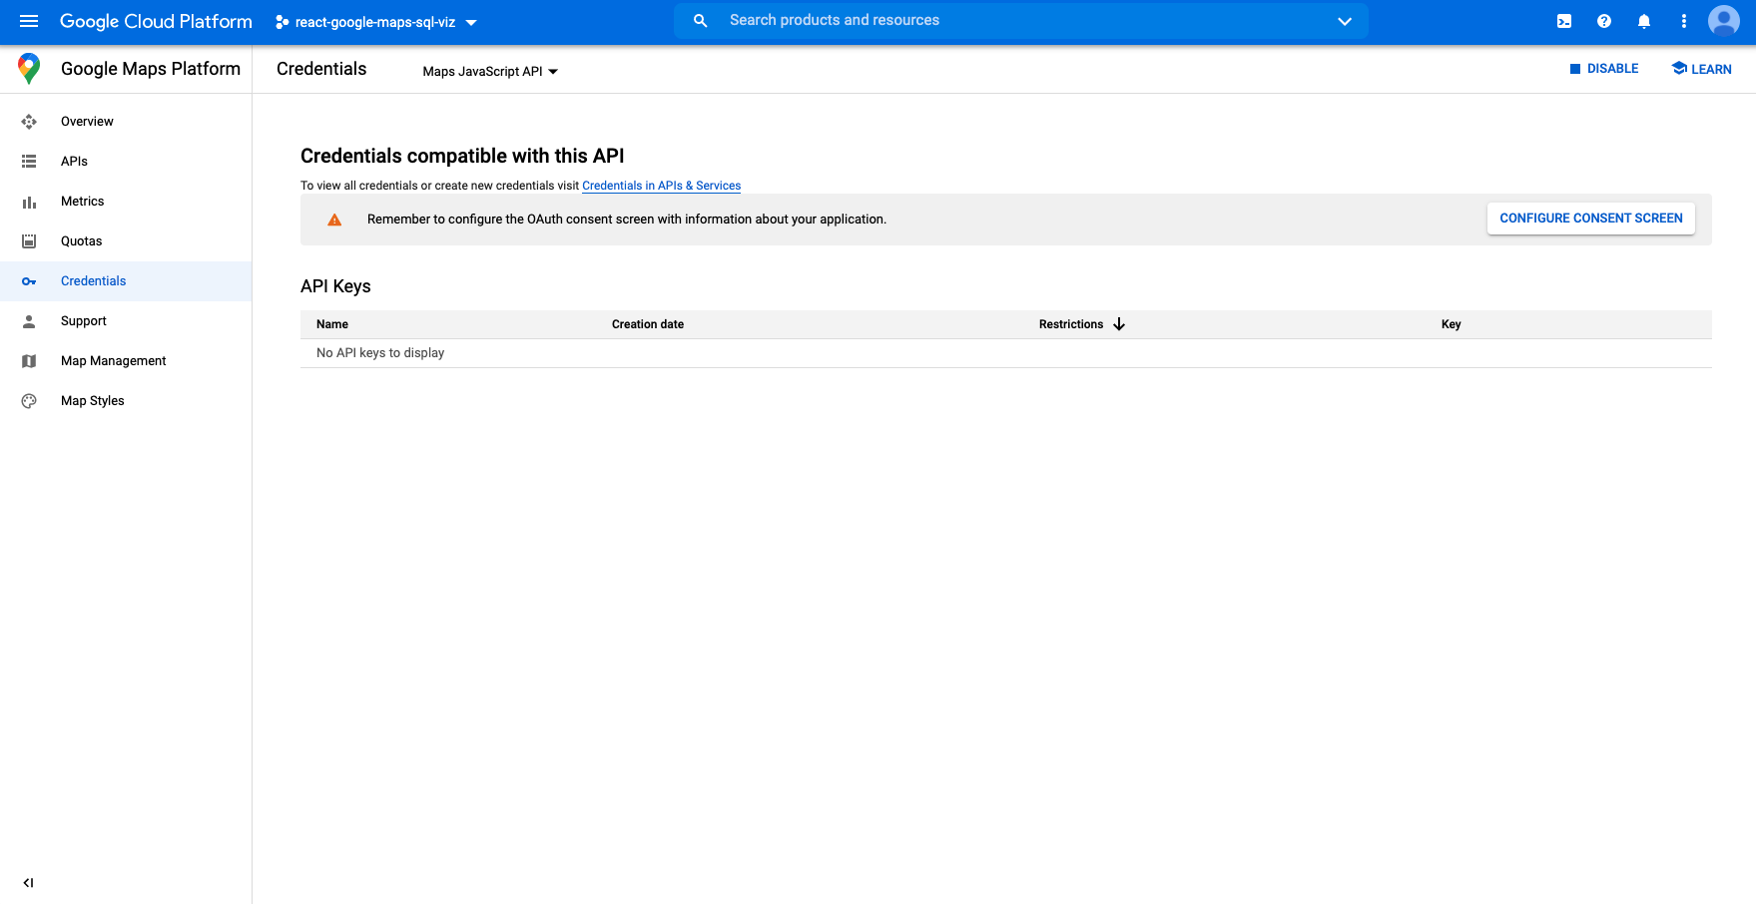The width and height of the screenshot is (1756, 904).
Task: Click the 'API Keys' section heading
Action: [335, 286]
